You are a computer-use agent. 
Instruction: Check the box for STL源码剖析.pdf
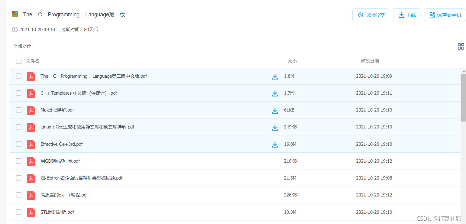[x=19, y=212]
